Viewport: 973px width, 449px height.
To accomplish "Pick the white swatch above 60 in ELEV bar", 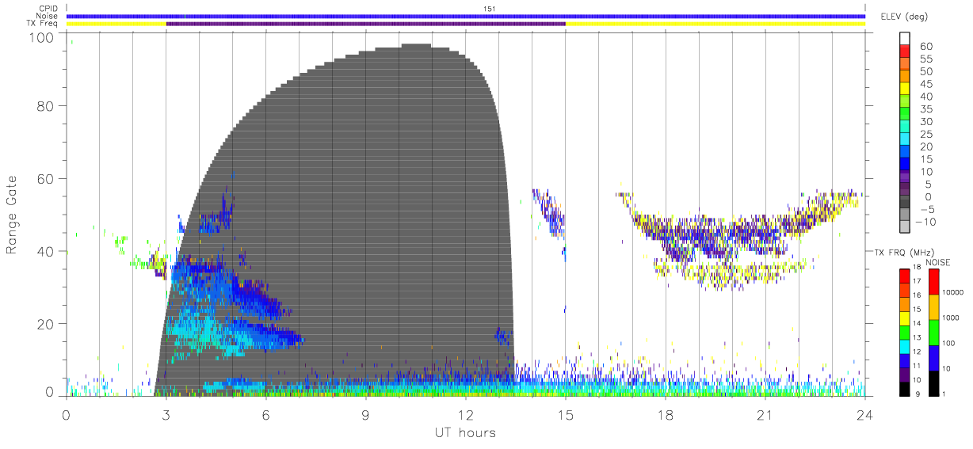I will 905,39.
